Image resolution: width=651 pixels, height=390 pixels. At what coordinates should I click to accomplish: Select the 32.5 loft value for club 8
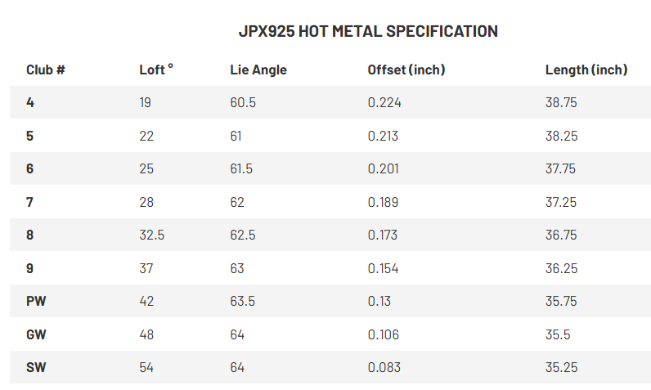152,235
